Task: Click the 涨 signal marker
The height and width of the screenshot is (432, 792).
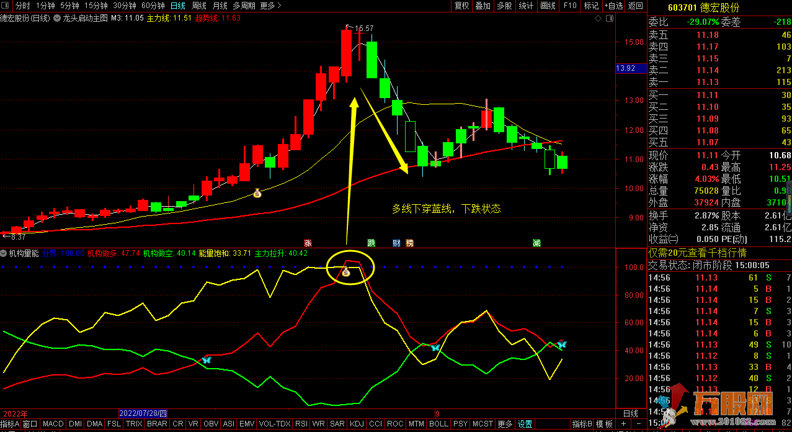Action: 307,243
